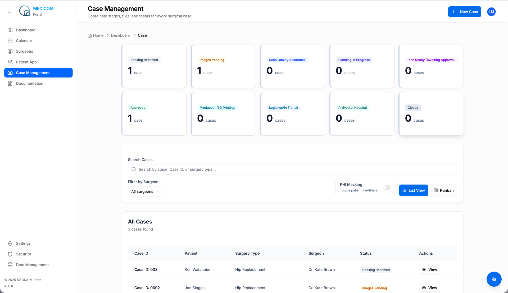Open the Booking Received stage card

(154, 66)
